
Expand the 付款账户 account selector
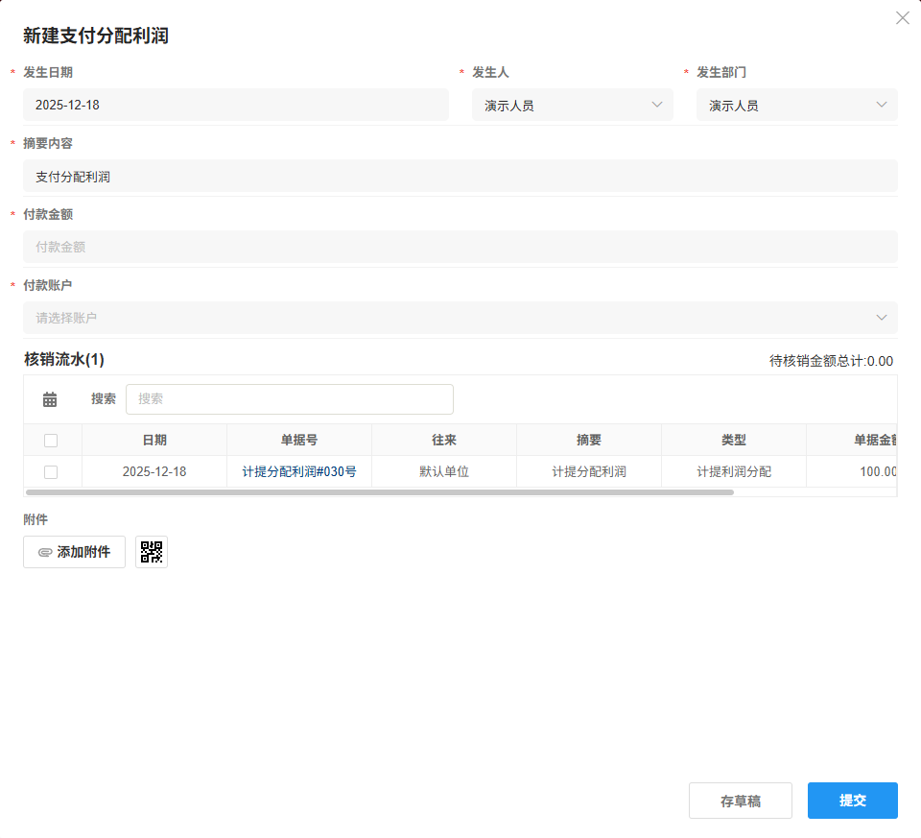click(x=460, y=317)
